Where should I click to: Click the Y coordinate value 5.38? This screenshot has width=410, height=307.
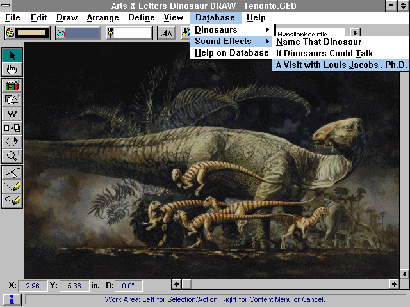pos(74,286)
